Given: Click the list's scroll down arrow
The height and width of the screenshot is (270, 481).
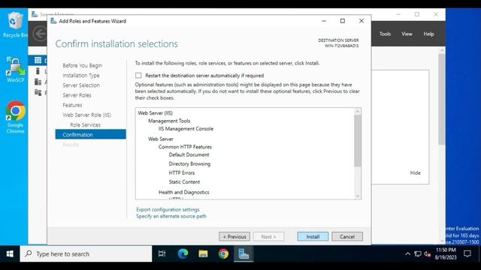Looking at the screenshot, I should pyautogui.click(x=358, y=196).
